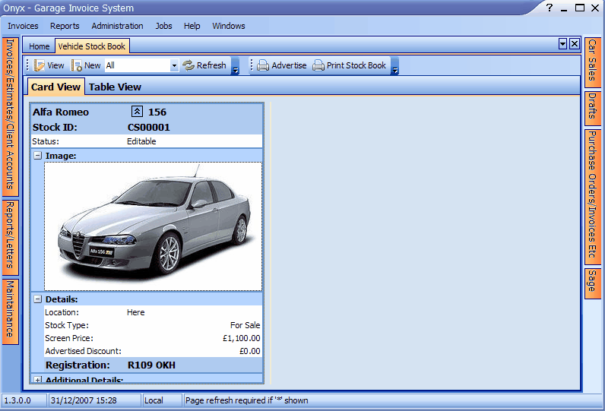
Task: Click date 31/12/2007 15:28 in status bar
Action: 84,400
